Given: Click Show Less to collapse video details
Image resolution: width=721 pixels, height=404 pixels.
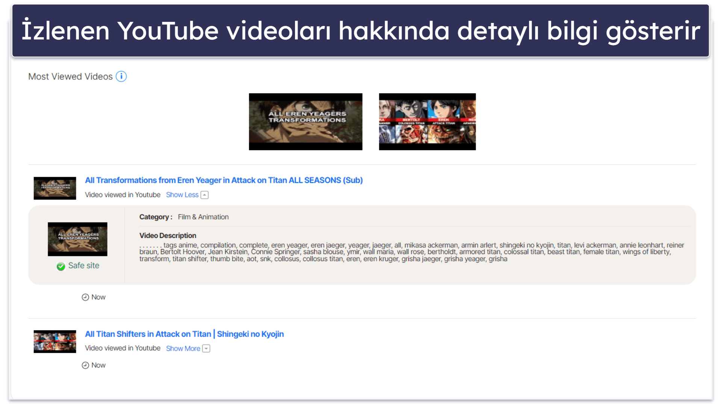Looking at the screenshot, I should coord(182,195).
